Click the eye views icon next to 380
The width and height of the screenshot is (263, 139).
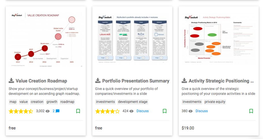click(x=191, y=111)
